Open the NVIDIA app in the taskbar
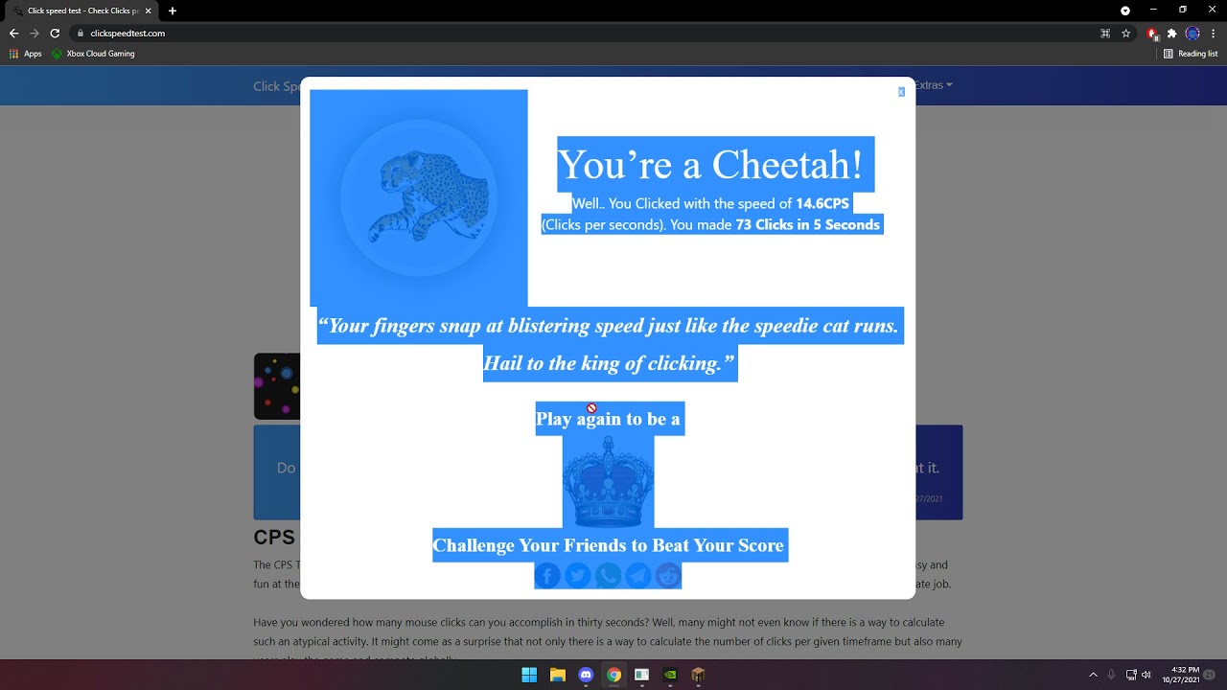 pyautogui.click(x=670, y=675)
